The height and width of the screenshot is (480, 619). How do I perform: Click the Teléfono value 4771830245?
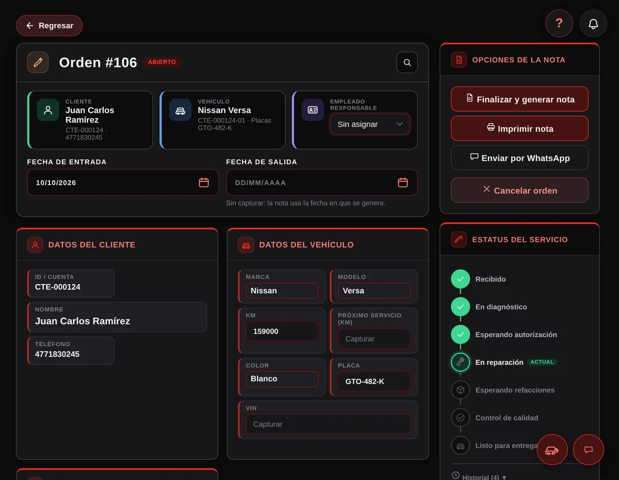(x=57, y=354)
